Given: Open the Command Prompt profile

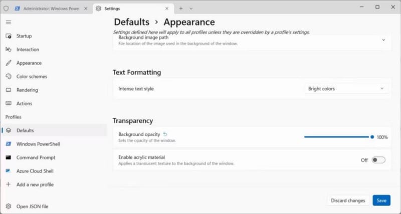Looking at the screenshot, I should click(x=35, y=158).
